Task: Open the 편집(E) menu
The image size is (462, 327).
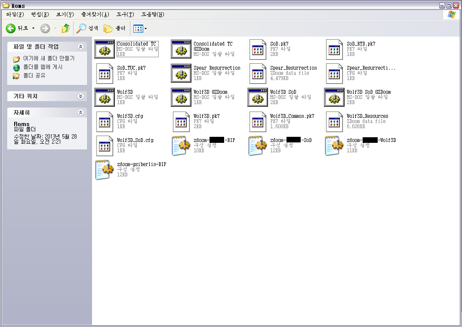Action: click(x=40, y=15)
